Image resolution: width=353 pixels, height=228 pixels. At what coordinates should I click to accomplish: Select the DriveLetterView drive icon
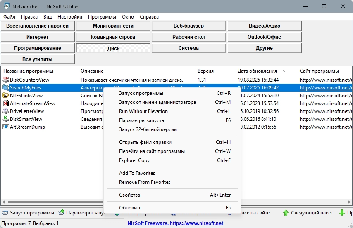pyautogui.click(x=6, y=111)
